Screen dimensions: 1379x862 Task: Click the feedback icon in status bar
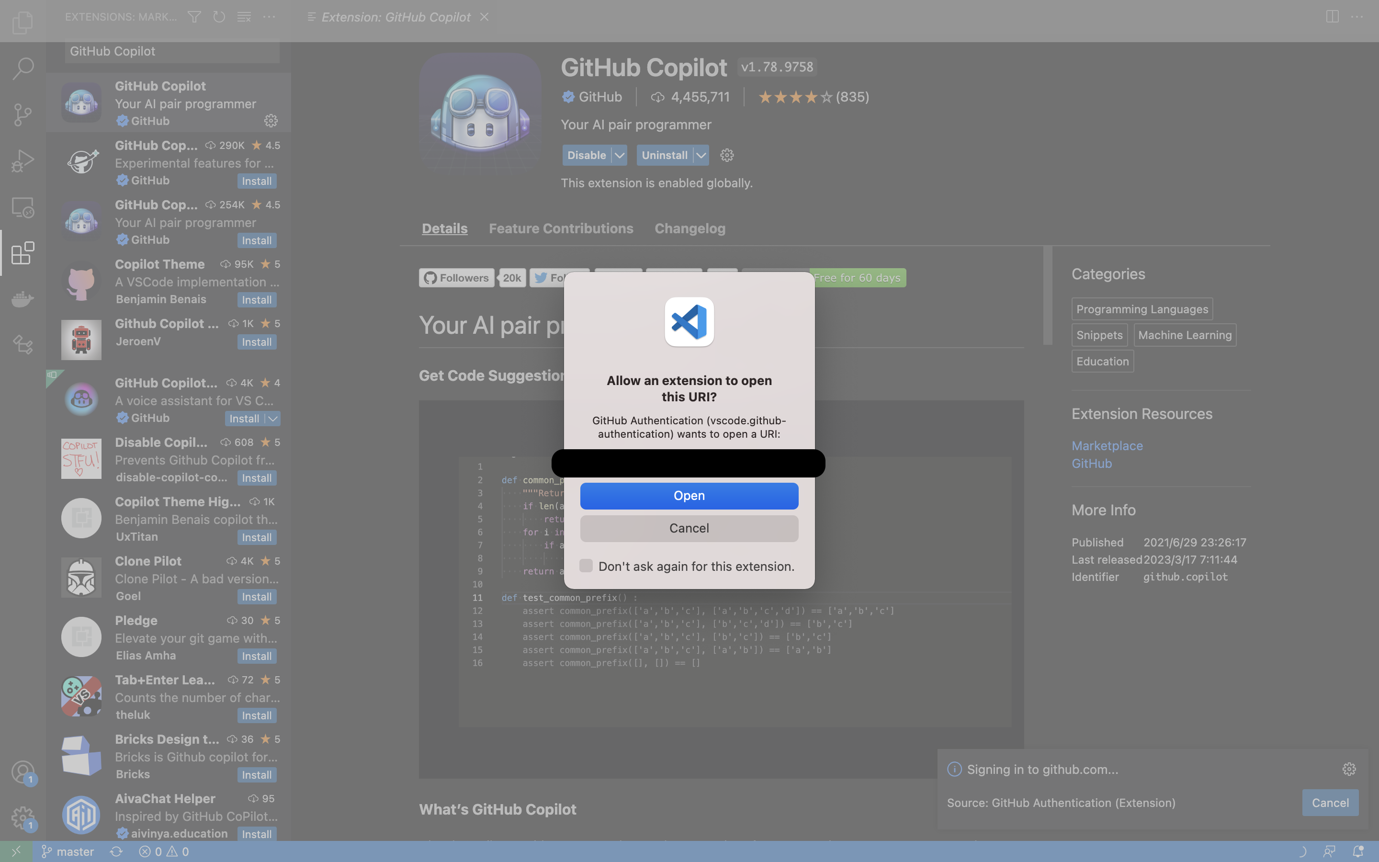(x=1329, y=851)
